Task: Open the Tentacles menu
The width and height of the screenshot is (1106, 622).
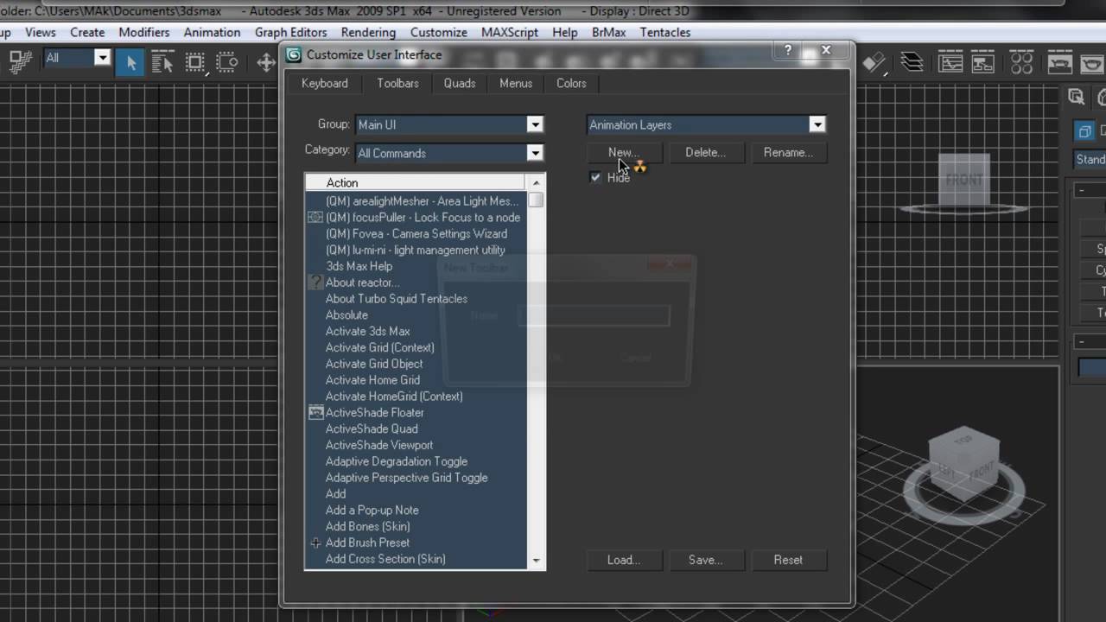Action: (x=664, y=32)
